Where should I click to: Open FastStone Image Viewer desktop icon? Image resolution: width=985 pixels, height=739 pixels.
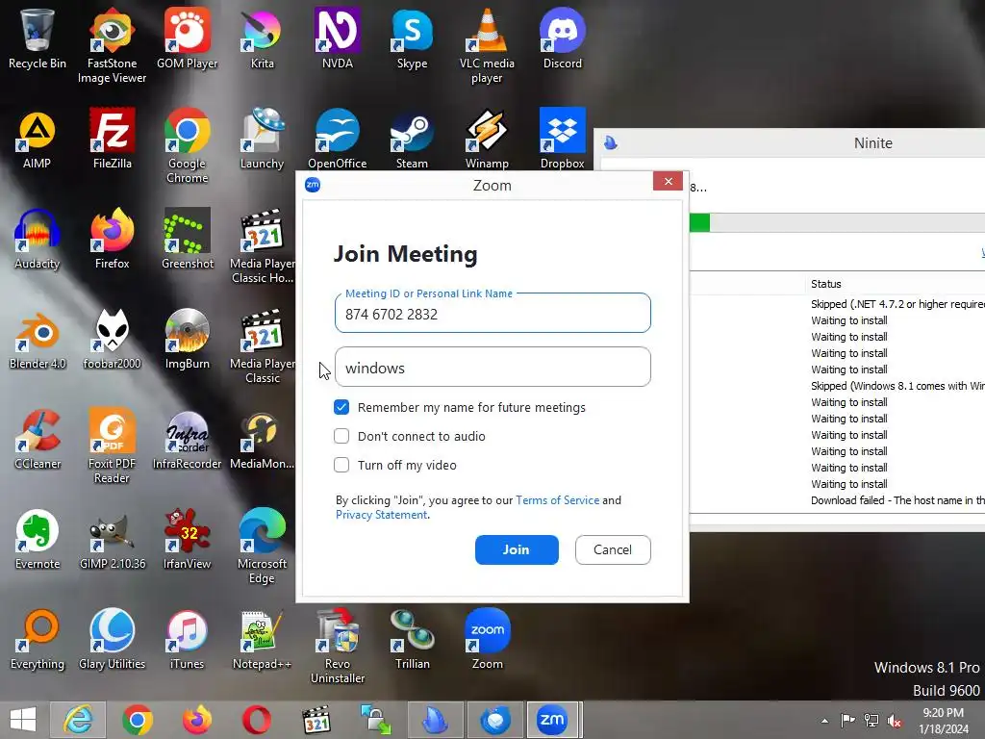112,45
